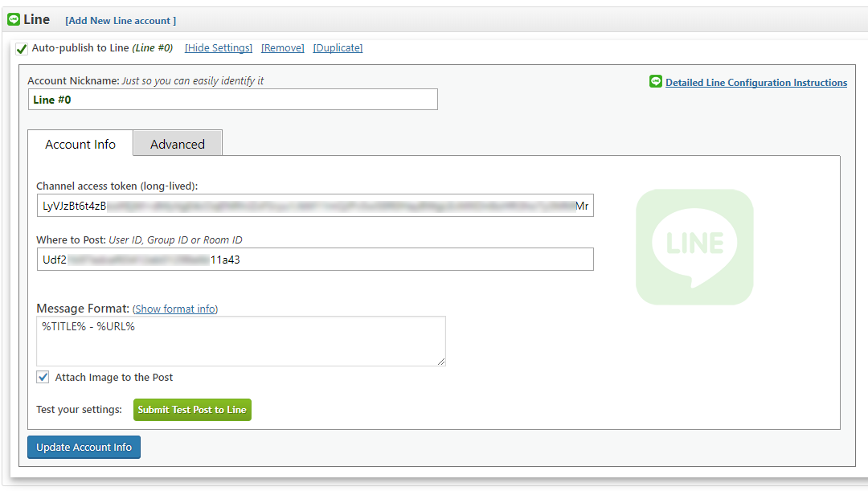Viewport: 868px width, 491px height.
Task: Toggle the Auto-publish to Line checkbox
Action: point(22,49)
